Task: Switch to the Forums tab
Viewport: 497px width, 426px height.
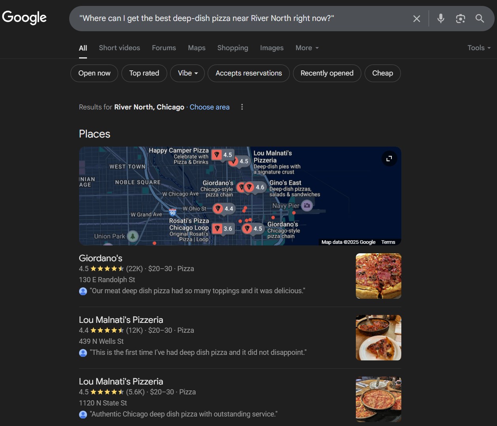Action: (x=164, y=48)
